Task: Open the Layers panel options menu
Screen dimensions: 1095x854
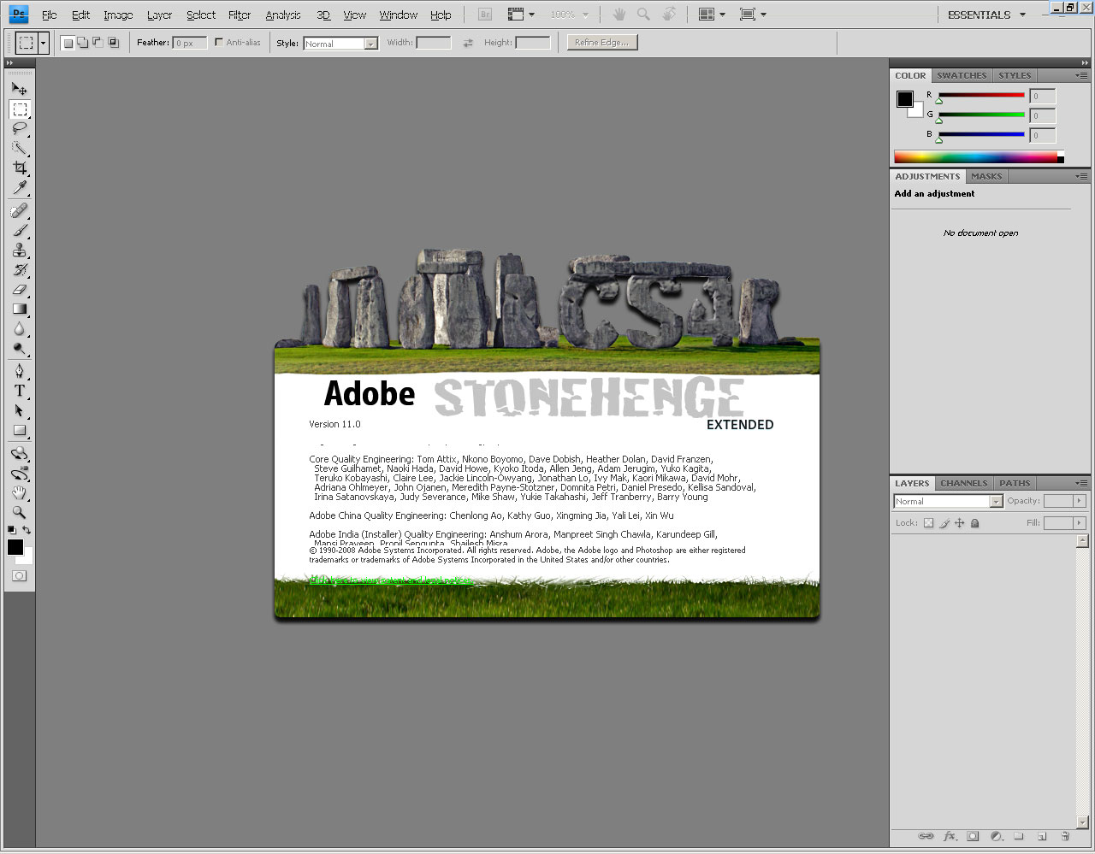Action: [x=1081, y=483]
